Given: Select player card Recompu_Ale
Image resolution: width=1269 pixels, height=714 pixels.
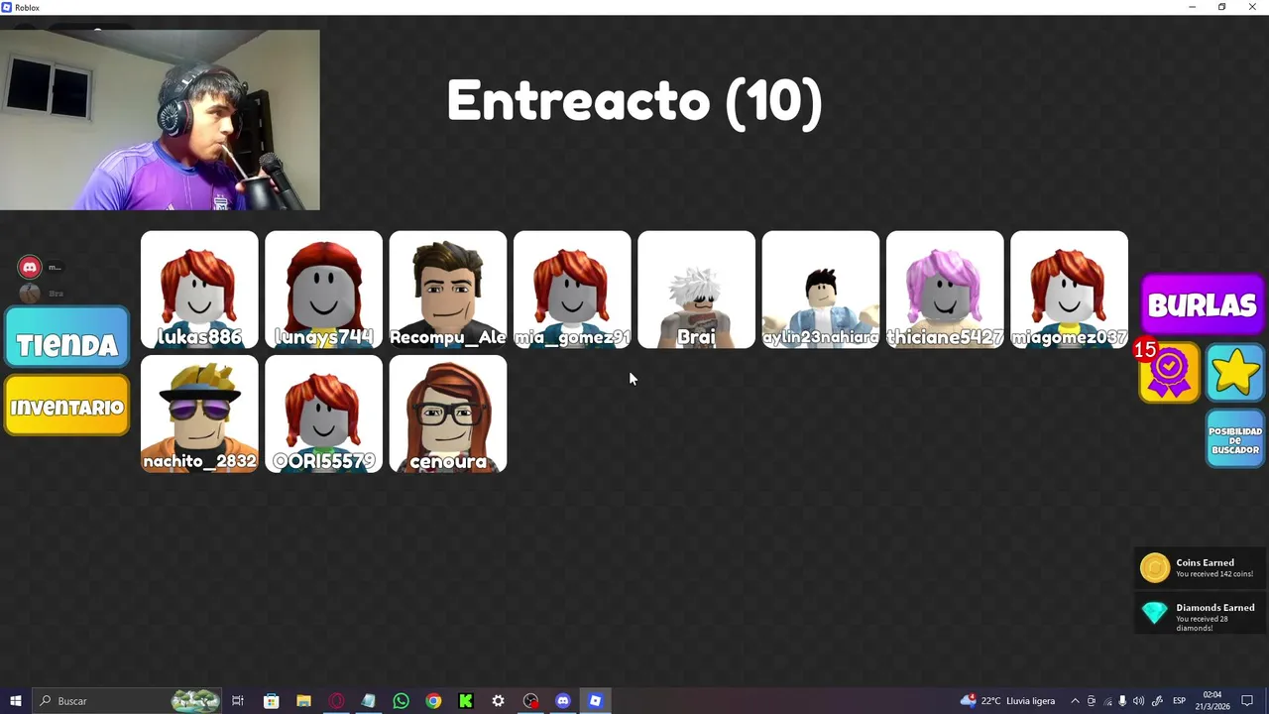Looking at the screenshot, I should tap(448, 290).
